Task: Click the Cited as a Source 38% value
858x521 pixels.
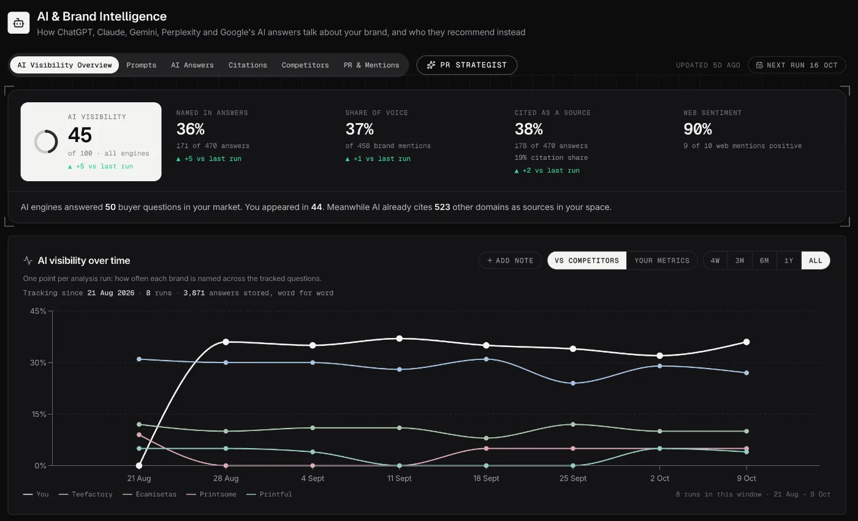Action: coord(529,129)
